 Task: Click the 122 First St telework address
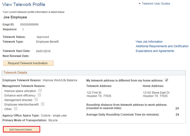(94, 92)
